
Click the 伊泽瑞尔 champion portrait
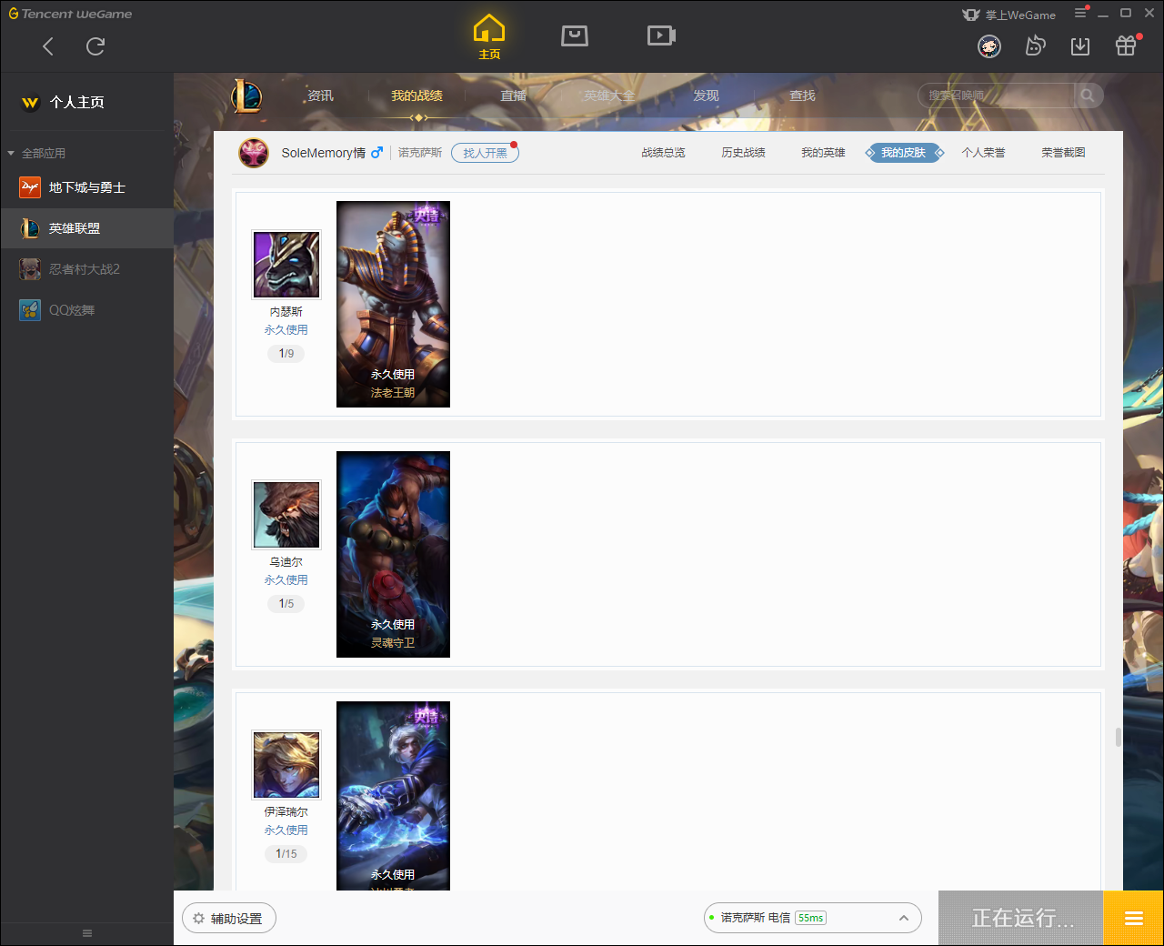click(286, 765)
